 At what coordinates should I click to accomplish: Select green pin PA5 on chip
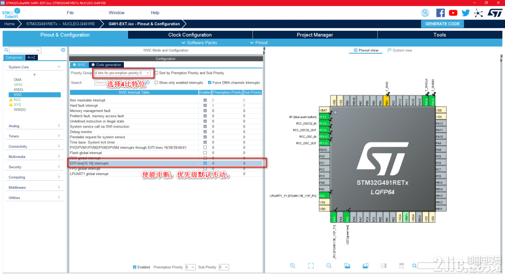pyautogui.click(x=347, y=217)
